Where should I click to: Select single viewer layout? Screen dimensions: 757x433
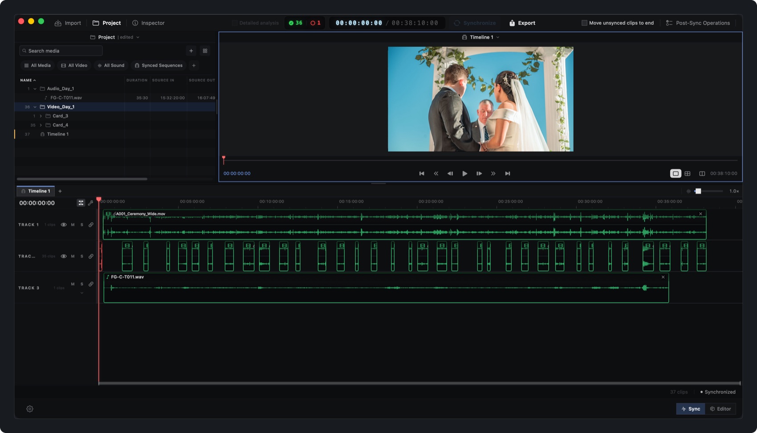[676, 174]
